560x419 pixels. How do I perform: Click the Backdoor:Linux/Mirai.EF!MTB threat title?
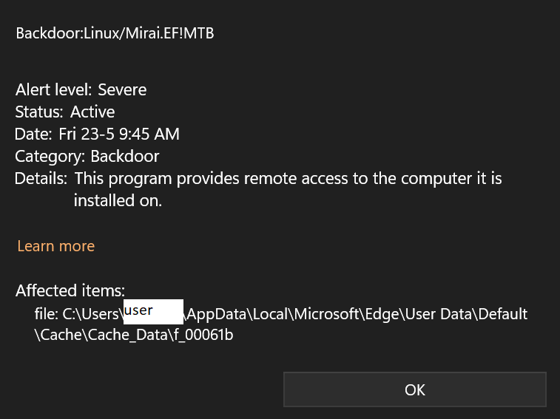[115, 33]
